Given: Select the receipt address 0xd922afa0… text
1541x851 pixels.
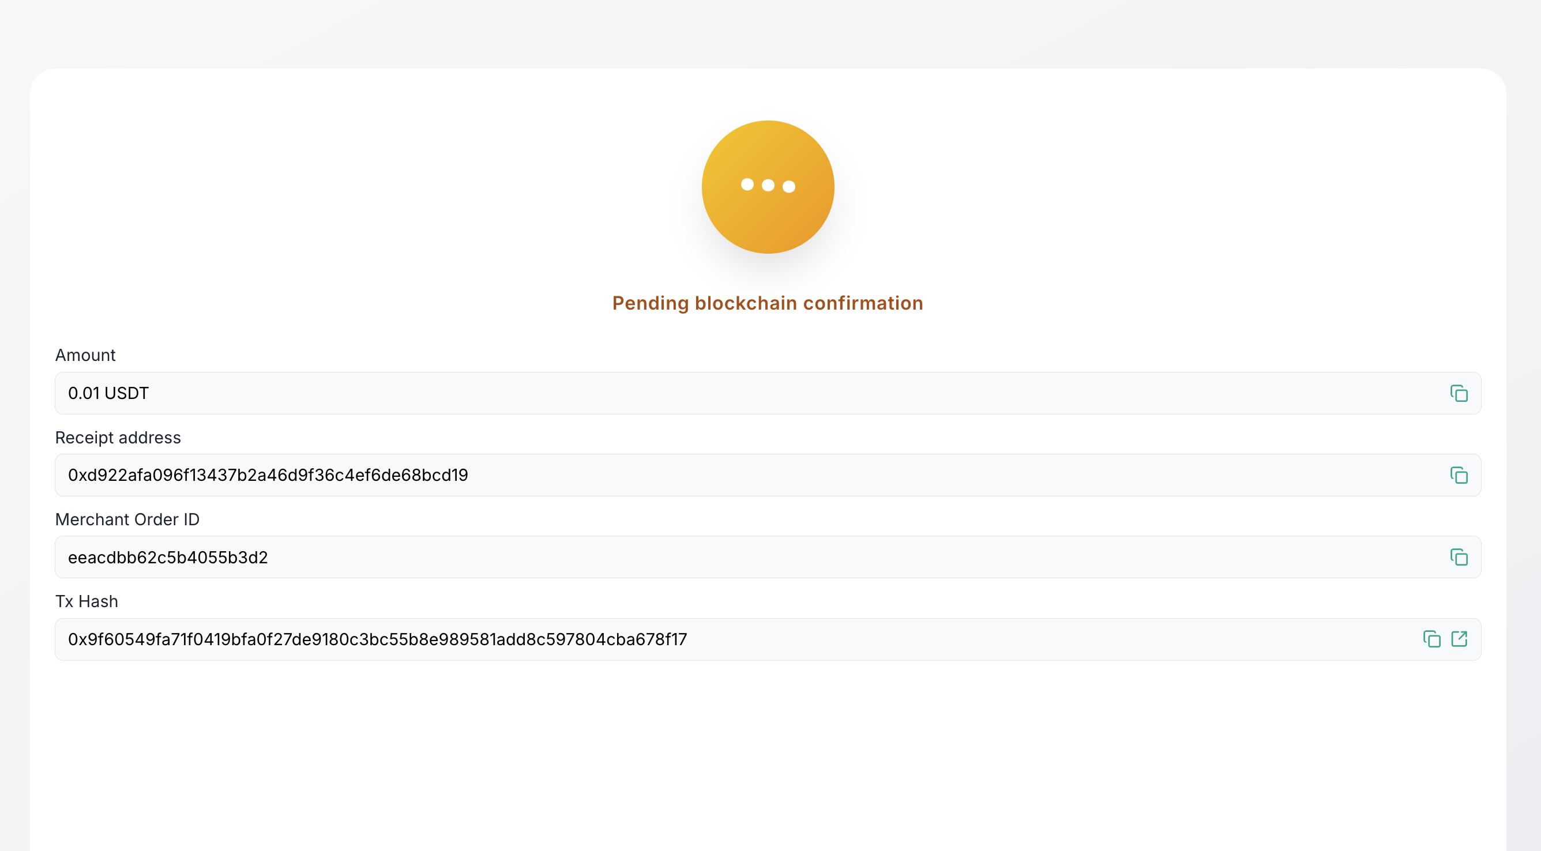Looking at the screenshot, I should (268, 476).
